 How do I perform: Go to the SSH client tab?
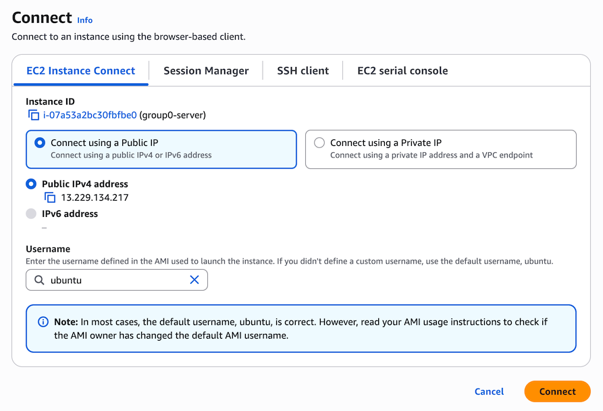tap(303, 71)
